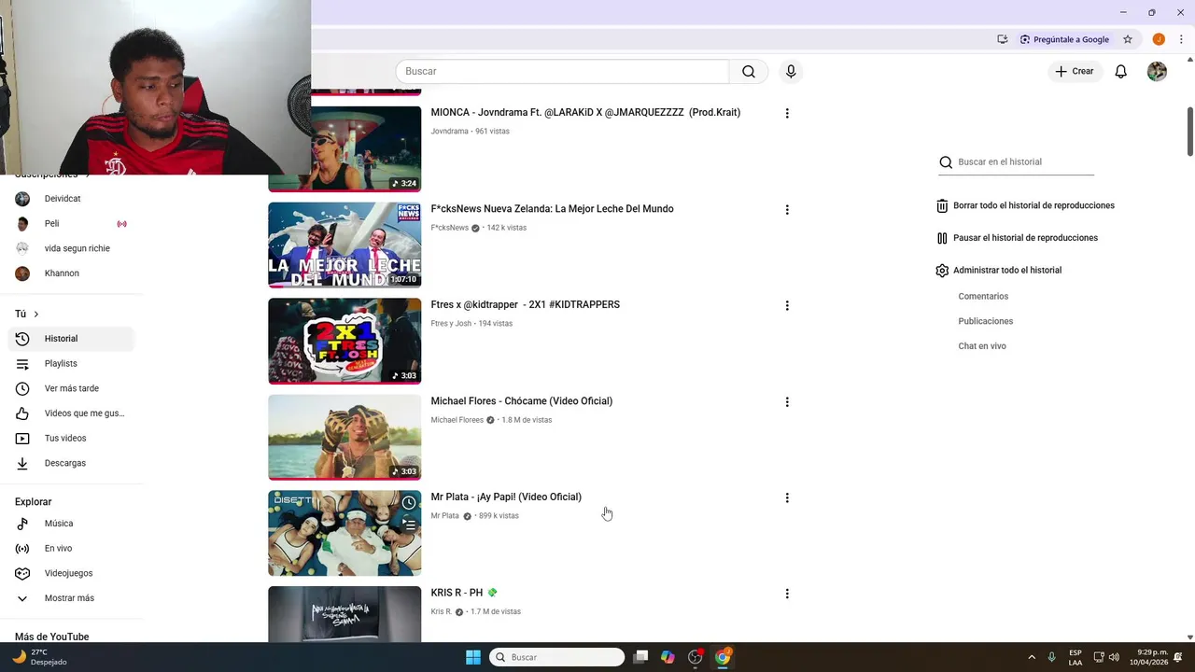Expand the Tú section chevron
Image resolution: width=1195 pixels, height=672 pixels.
[x=35, y=315]
